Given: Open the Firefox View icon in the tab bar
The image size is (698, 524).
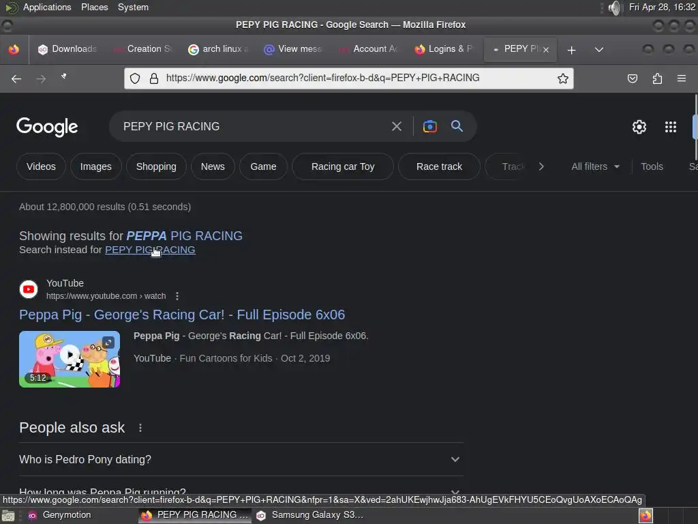Looking at the screenshot, I should tap(14, 49).
